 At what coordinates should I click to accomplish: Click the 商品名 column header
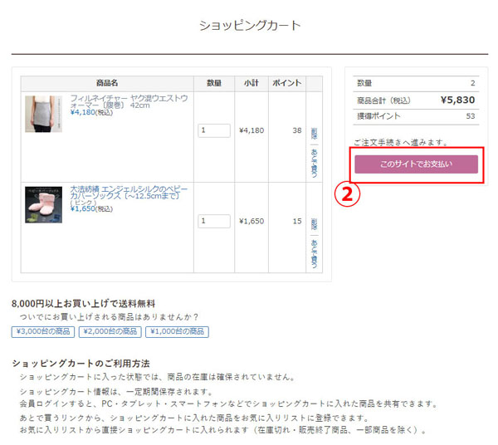pyautogui.click(x=107, y=83)
